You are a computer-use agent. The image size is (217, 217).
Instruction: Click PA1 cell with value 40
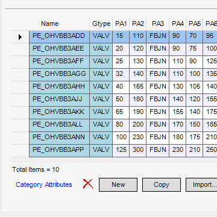(x=121, y=87)
